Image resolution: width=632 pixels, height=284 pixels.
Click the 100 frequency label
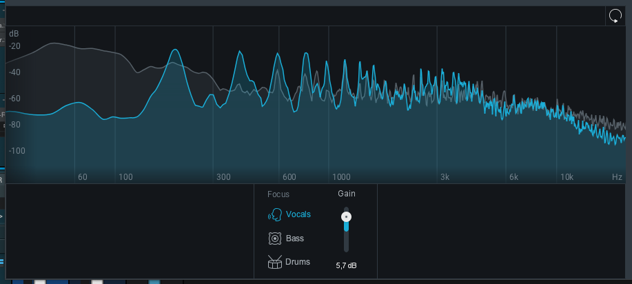pyautogui.click(x=125, y=177)
